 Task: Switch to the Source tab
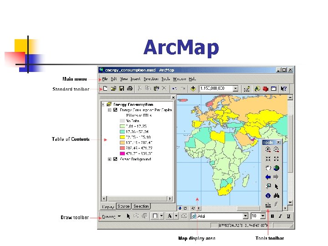click(123, 206)
